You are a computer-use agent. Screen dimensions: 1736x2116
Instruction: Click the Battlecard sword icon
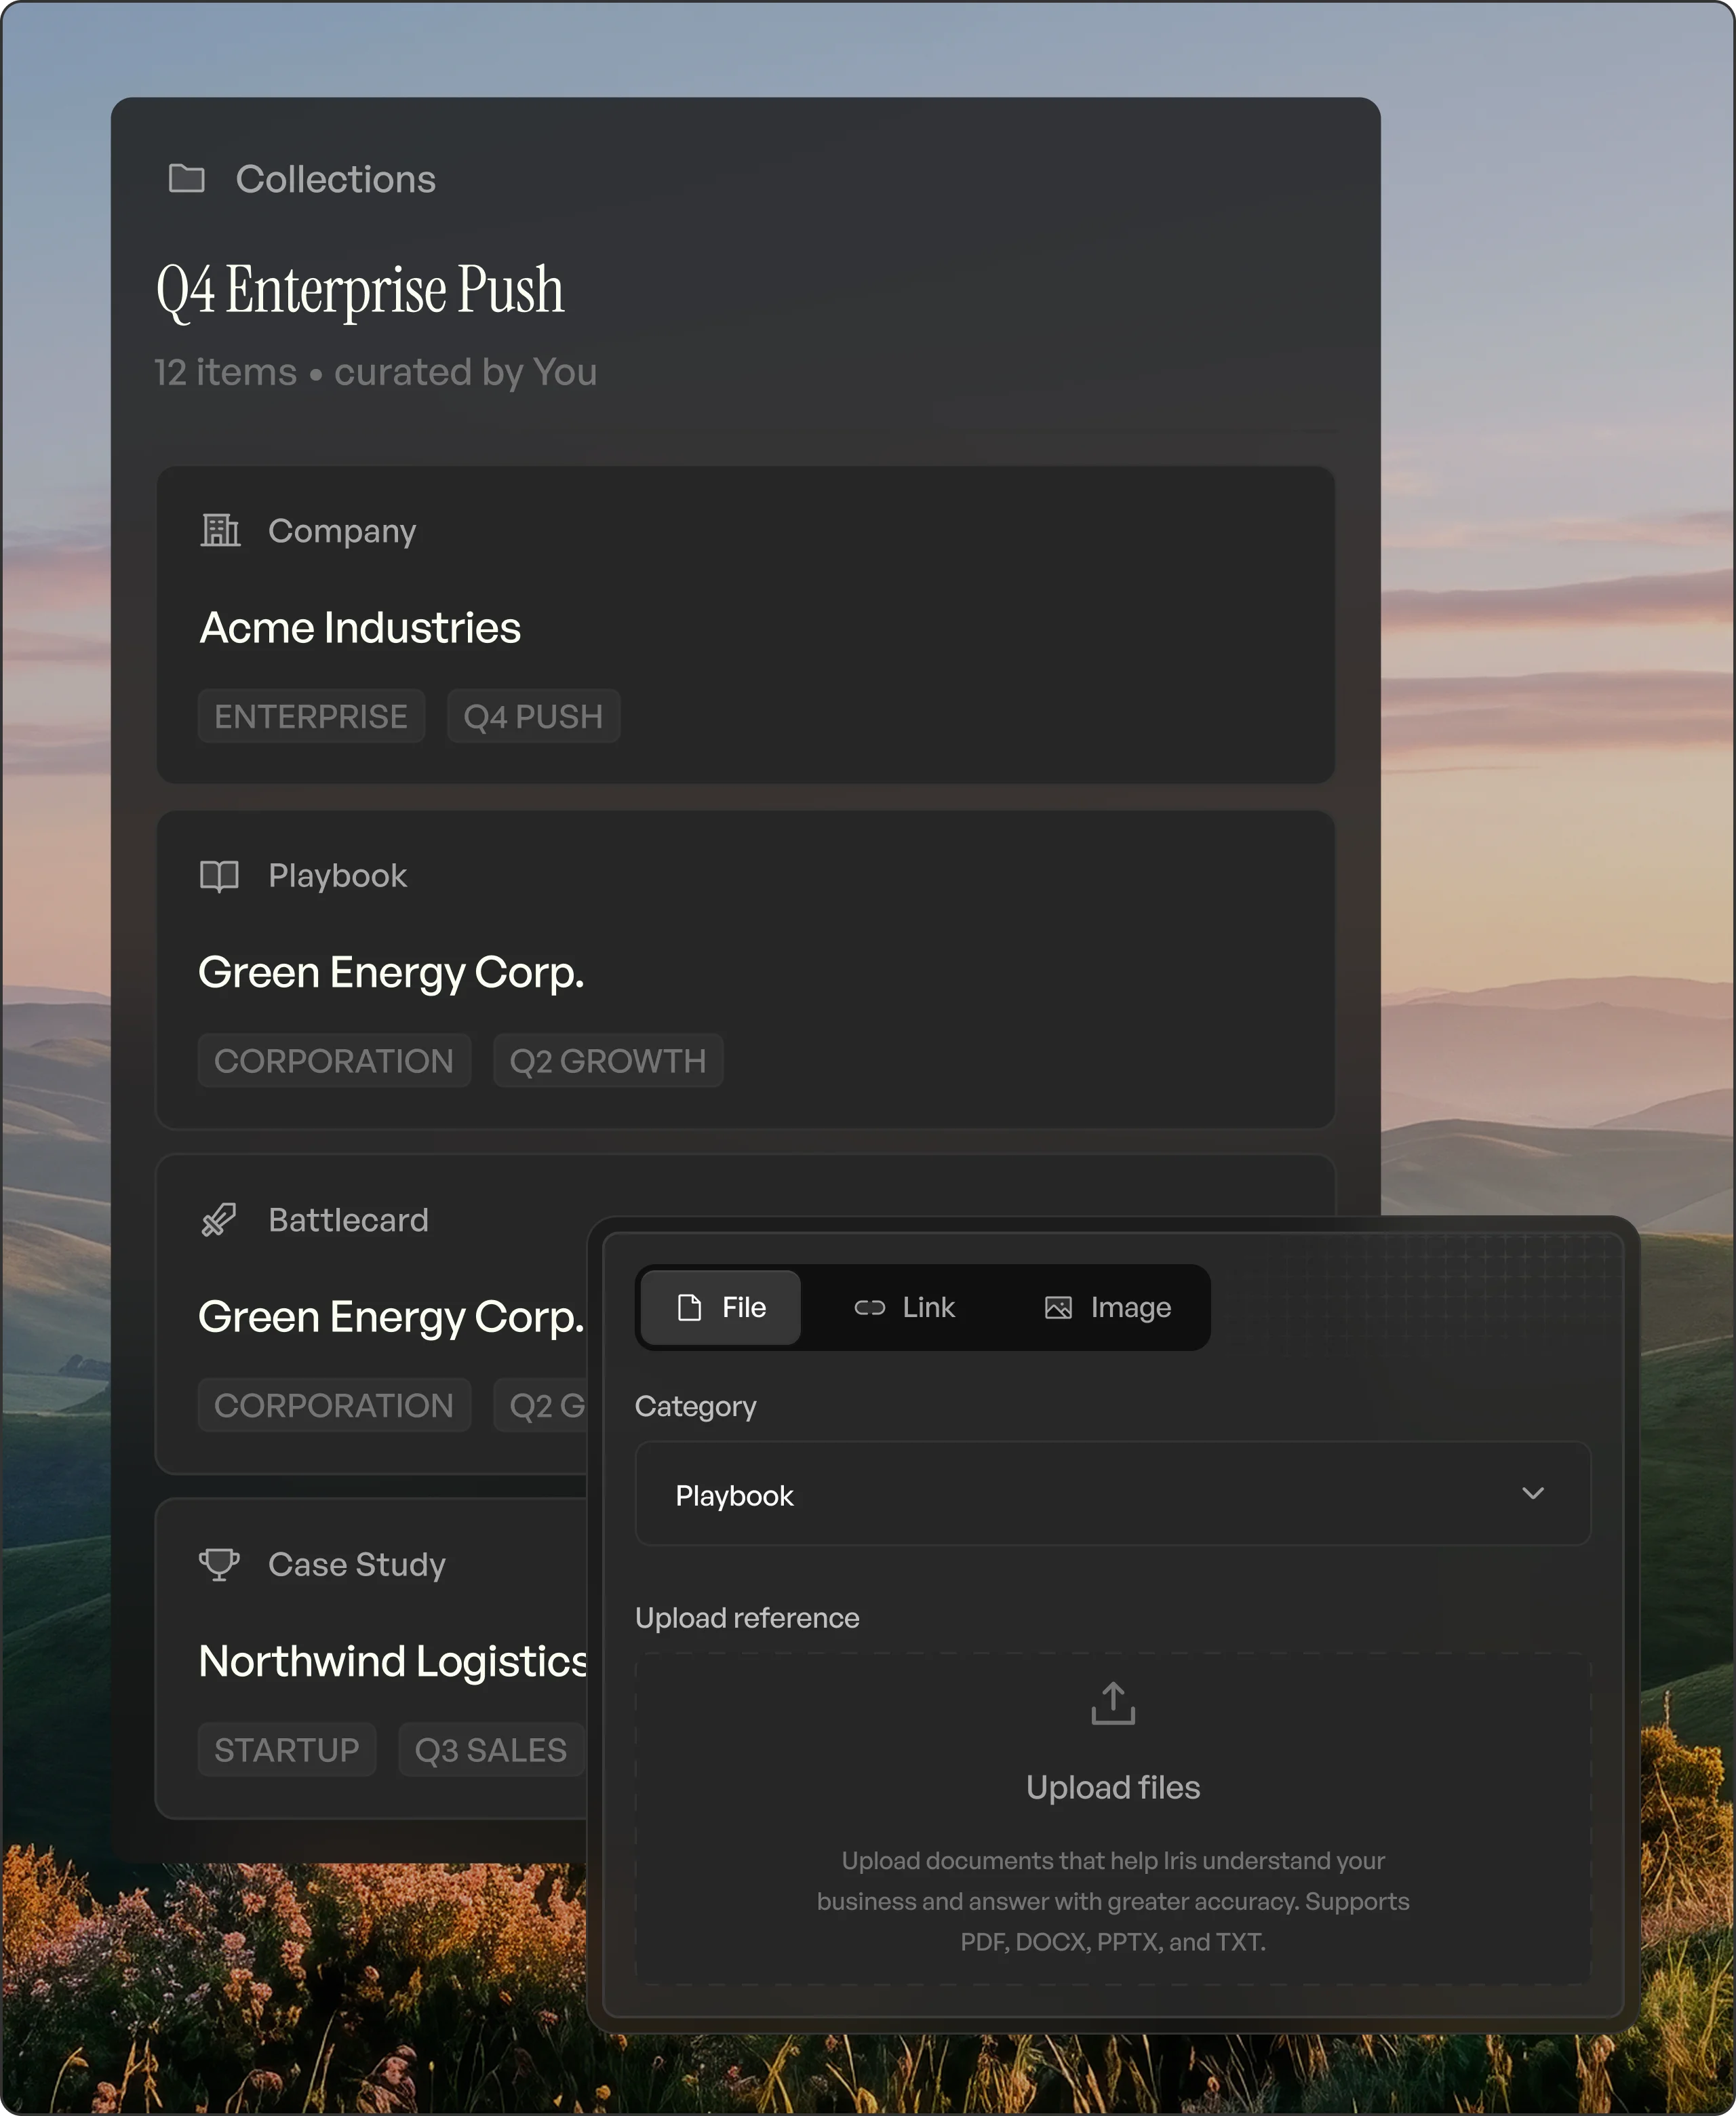[219, 1220]
